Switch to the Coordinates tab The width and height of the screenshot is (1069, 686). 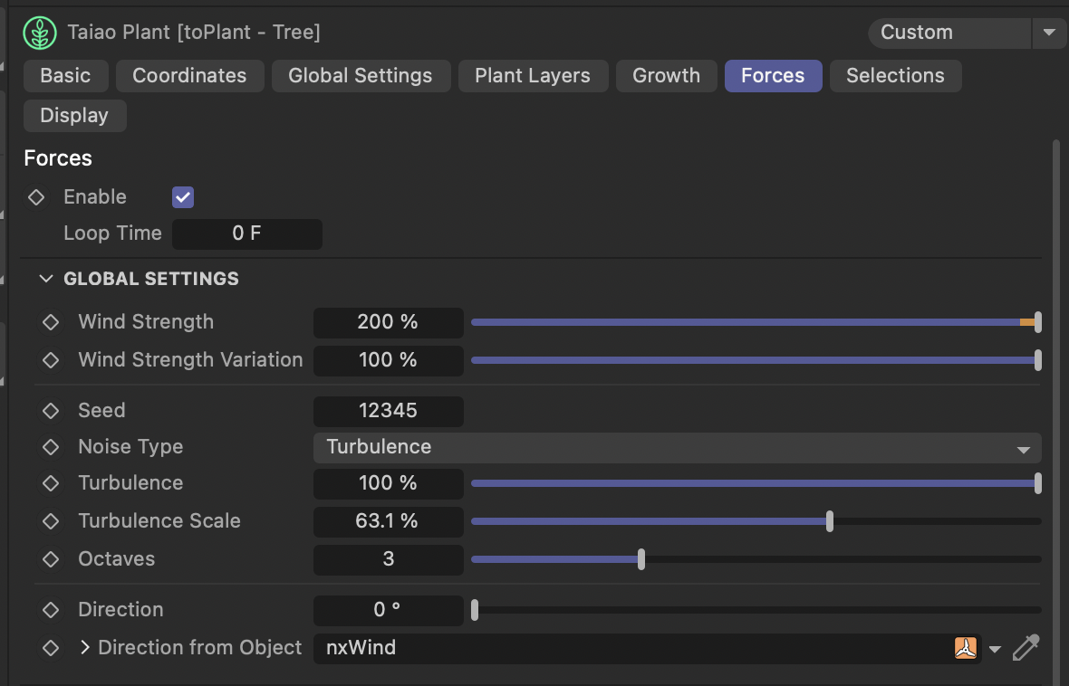click(x=189, y=76)
